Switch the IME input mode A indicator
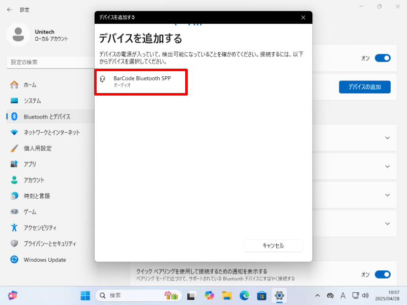This screenshot has width=407, height=305. click(343, 295)
